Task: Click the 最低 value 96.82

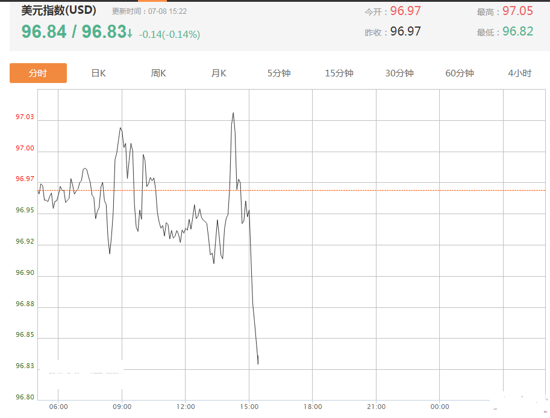Action: click(517, 31)
